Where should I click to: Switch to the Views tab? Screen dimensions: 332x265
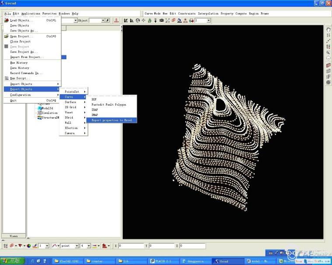tap(14, 236)
